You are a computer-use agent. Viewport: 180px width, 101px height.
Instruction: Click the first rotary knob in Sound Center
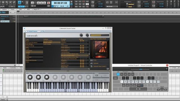[30, 77]
